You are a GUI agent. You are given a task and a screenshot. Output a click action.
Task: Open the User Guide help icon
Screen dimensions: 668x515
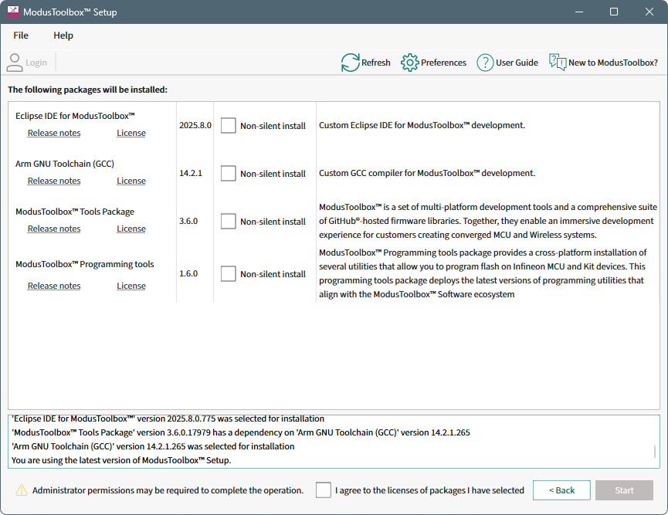(485, 63)
